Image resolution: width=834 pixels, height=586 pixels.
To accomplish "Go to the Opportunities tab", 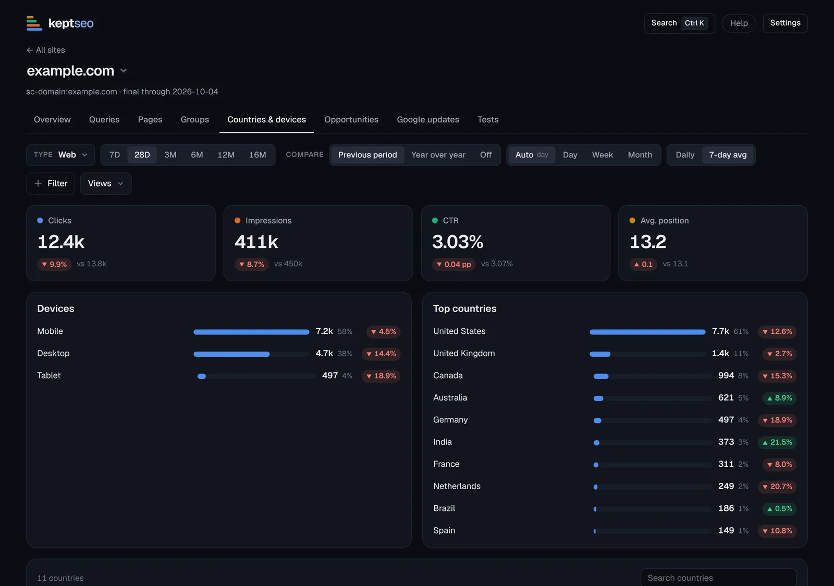I will tap(351, 119).
